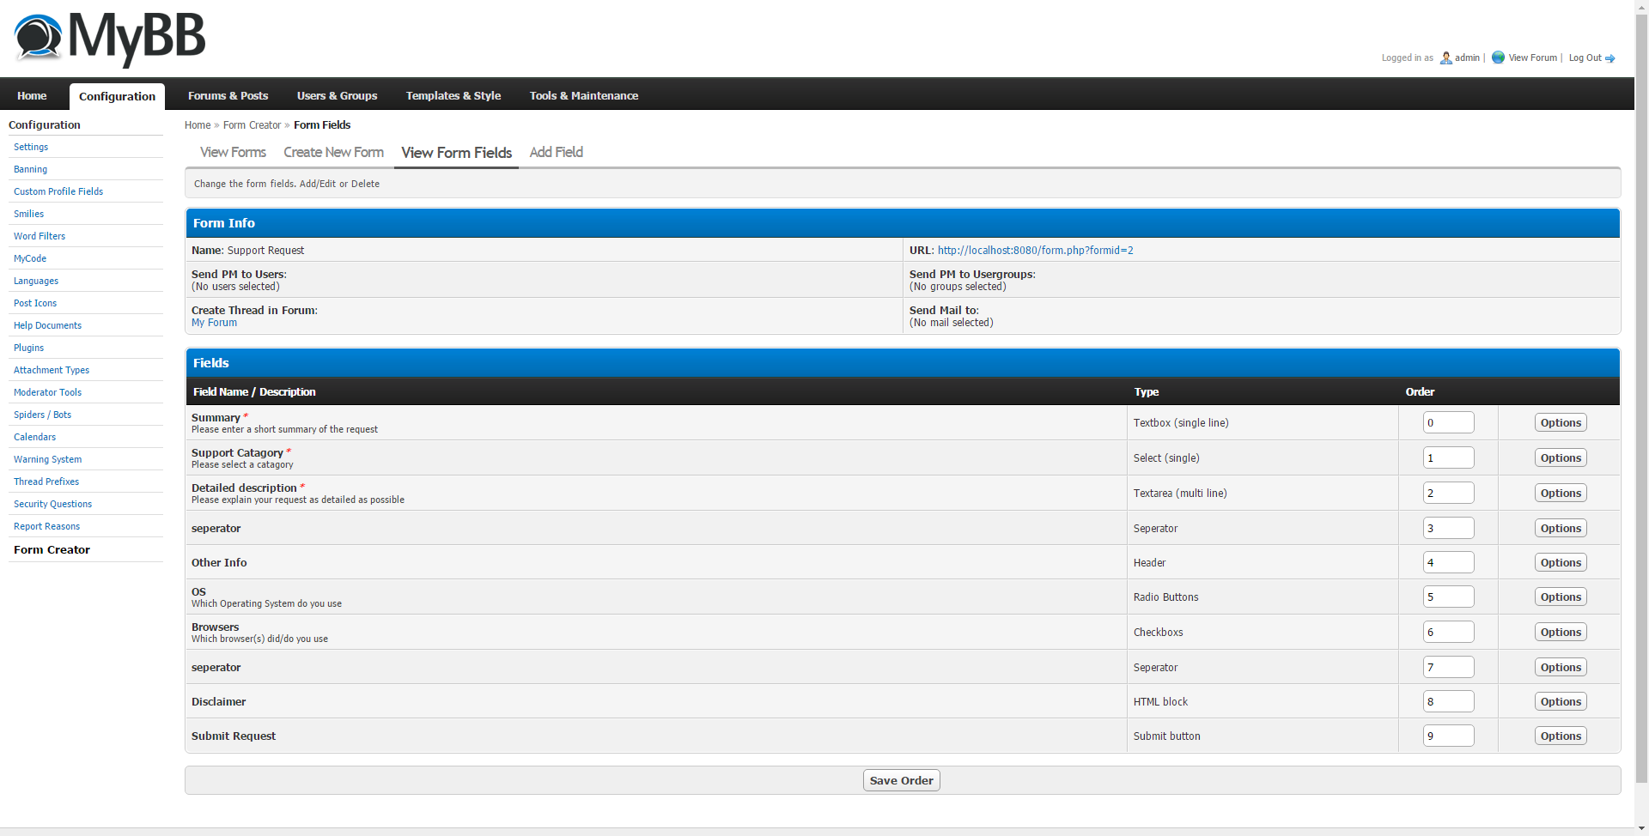Click the Form Creator breadcrumb link
This screenshot has height=836, width=1649.
point(252,125)
